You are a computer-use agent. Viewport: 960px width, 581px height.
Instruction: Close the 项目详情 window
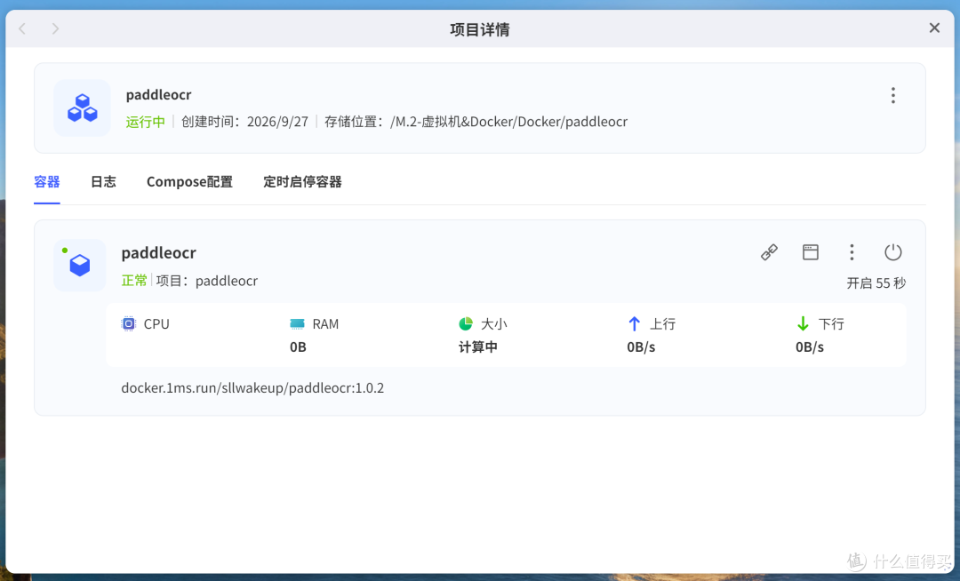pos(934,28)
